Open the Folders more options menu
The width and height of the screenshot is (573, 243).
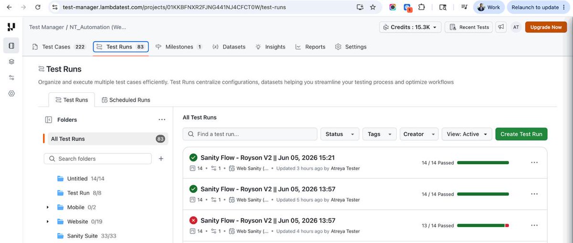point(162,120)
